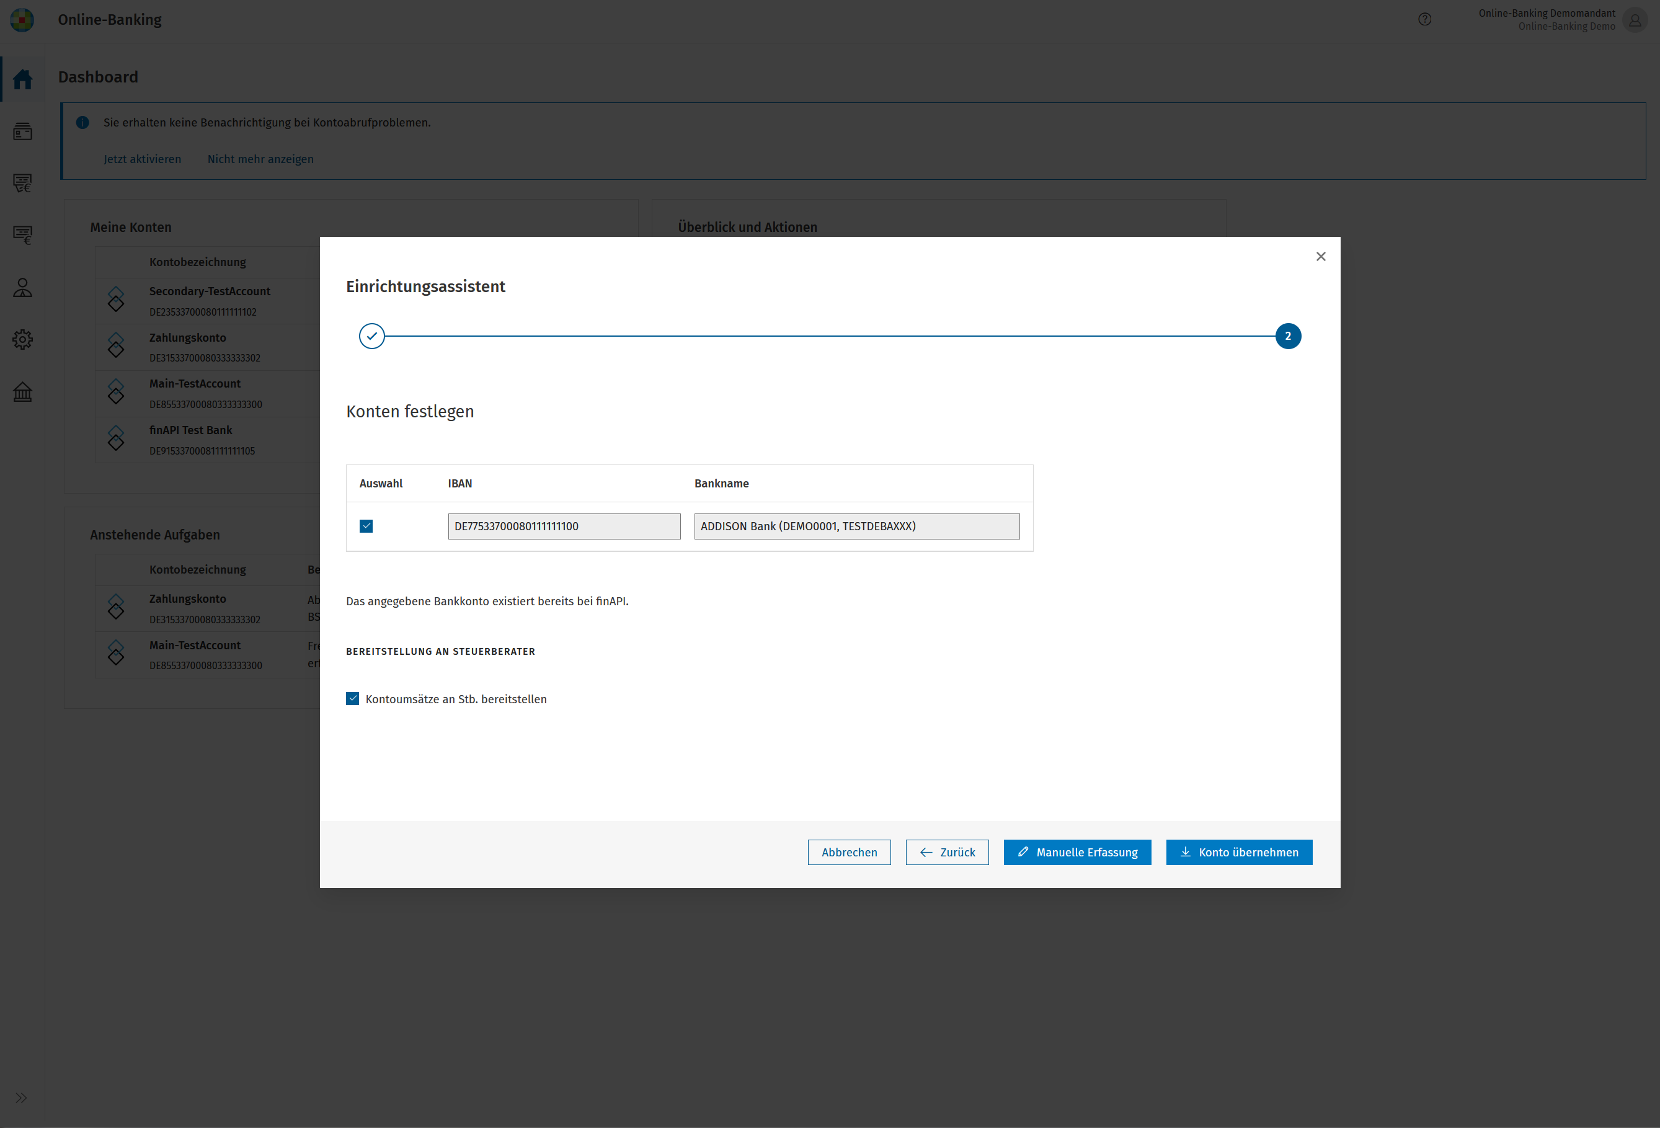Open the user profile icon in sidebar

23,287
